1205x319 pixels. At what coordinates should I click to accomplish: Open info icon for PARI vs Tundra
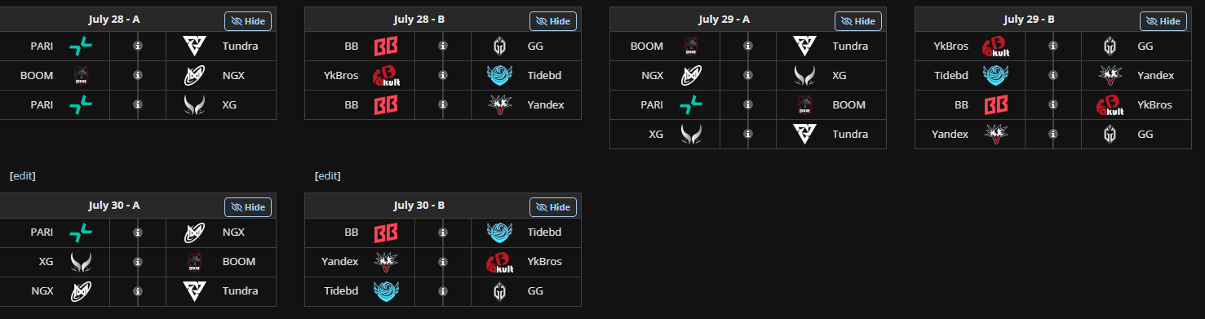click(x=138, y=47)
